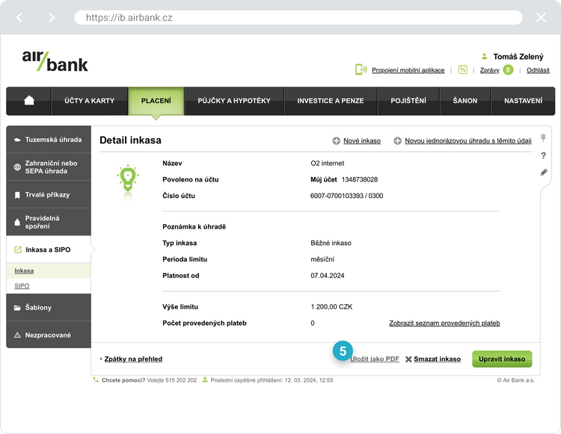Open the PLACENÍ main menu tab
Viewport: 561px width, 434px height.
point(156,101)
